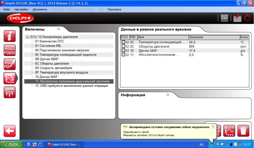The image size is (254, 148).
Task: Open the Документы menu
Action: pyautogui.click(x=40, y=9)
